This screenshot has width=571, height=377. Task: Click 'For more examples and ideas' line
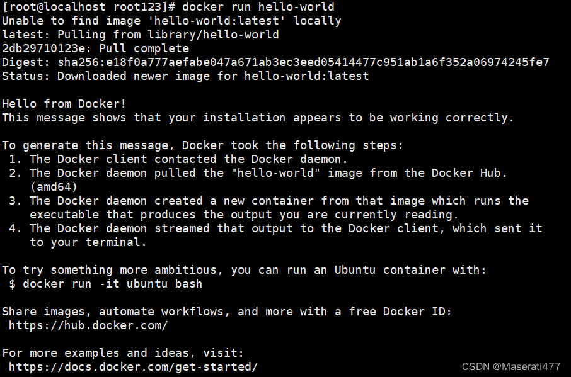point(123,353)
